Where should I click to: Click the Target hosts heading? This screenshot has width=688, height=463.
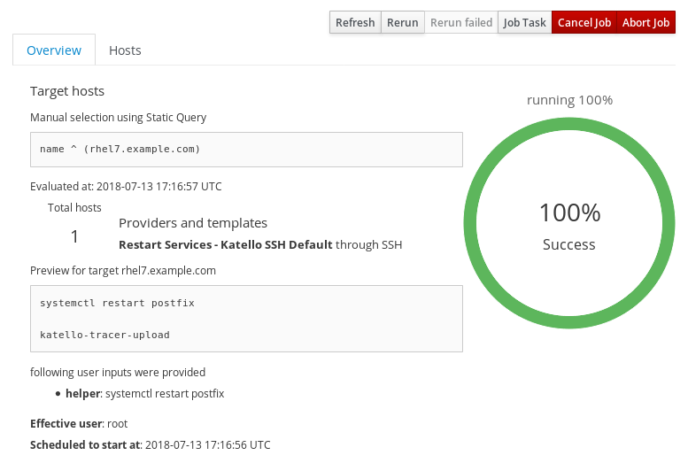67,91
